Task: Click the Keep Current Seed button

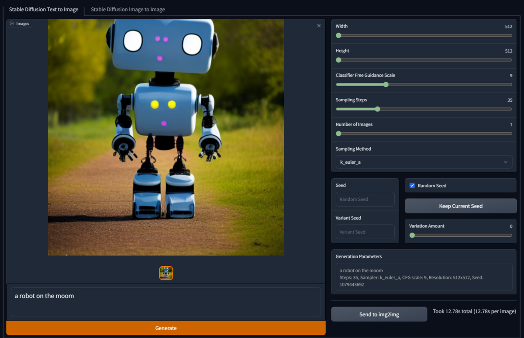Action: pyautogui.click(x=460, y=206)
